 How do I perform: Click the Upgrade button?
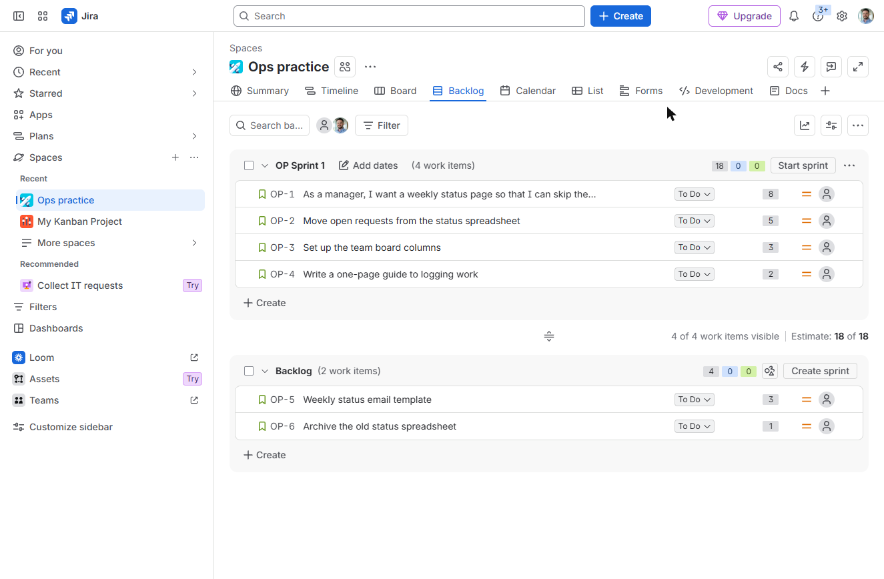745,16
